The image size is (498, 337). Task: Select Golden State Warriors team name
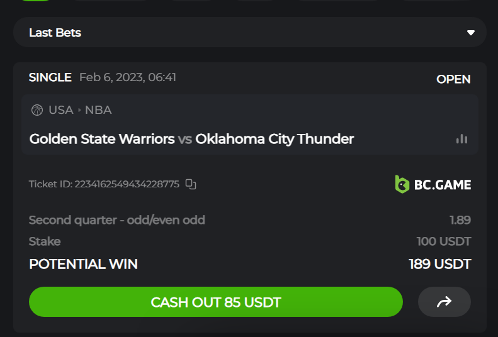[x=102, y=139]
